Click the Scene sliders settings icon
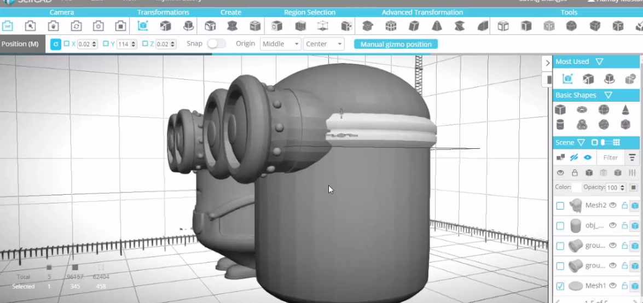643x303 pixels. pyautogui.click(x=633, y=173)
